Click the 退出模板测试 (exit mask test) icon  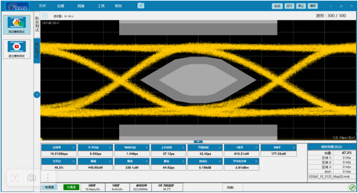tap(16, 47)
